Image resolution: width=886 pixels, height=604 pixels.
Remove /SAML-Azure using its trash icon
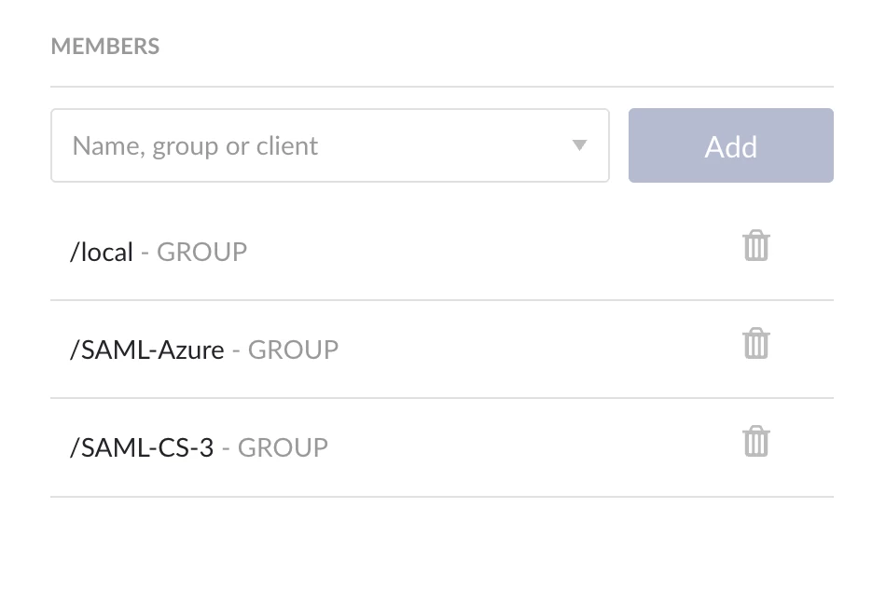click(x=756, y=343)
